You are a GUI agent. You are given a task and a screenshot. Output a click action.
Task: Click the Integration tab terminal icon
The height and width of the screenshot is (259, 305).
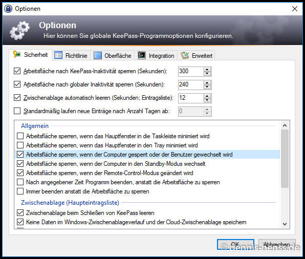pos(141,55)
